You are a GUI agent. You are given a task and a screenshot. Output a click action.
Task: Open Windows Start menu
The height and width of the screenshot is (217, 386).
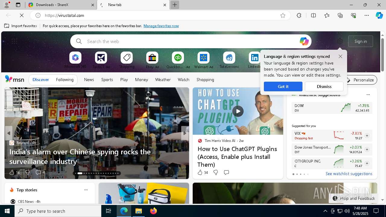pos(7,211)
